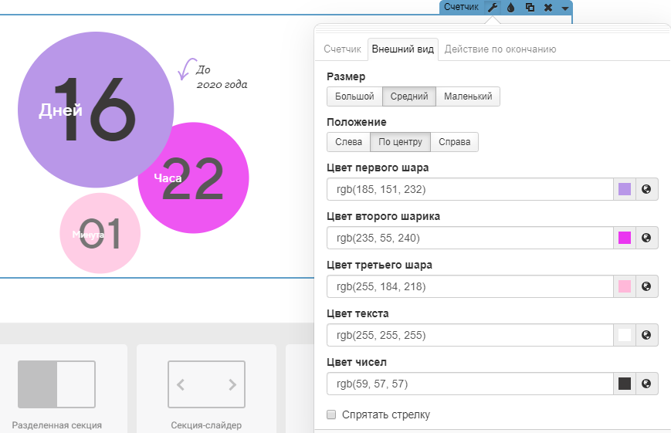Screen dimensions: 671x433
Task: Click the wrench settings icon in widget toolbar
Action: 493,7
